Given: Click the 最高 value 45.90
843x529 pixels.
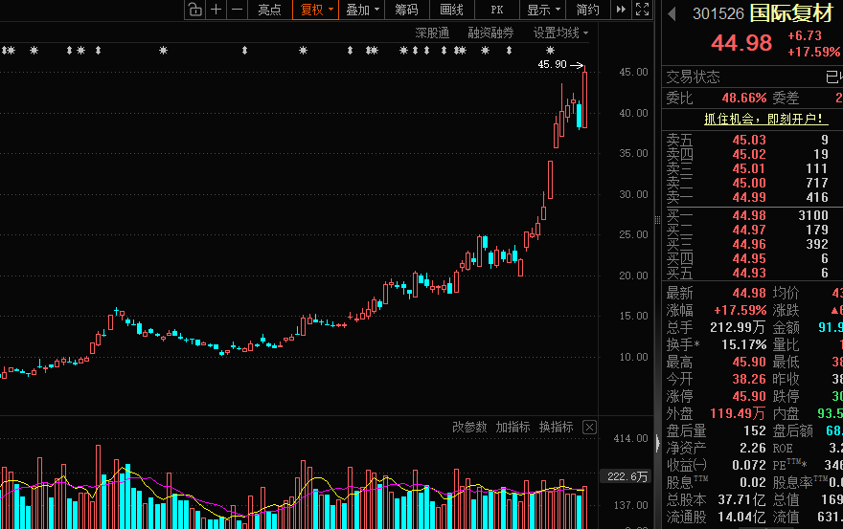Looking at the screenshot, I should click(749, 362).
